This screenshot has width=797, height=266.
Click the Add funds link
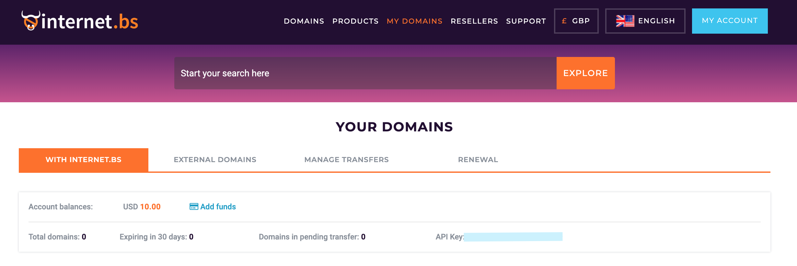(x=218, y=207)
